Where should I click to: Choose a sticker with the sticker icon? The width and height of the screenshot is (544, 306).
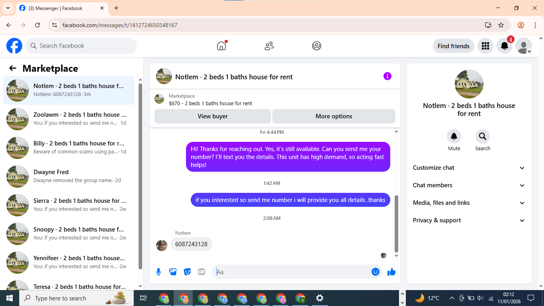(x=187, y=272)
